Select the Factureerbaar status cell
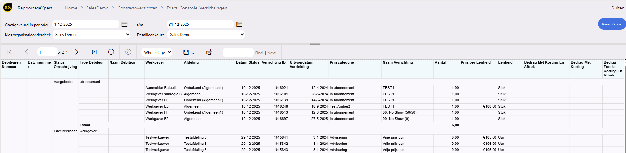This screenshot has height=153, width=626. 65,131
